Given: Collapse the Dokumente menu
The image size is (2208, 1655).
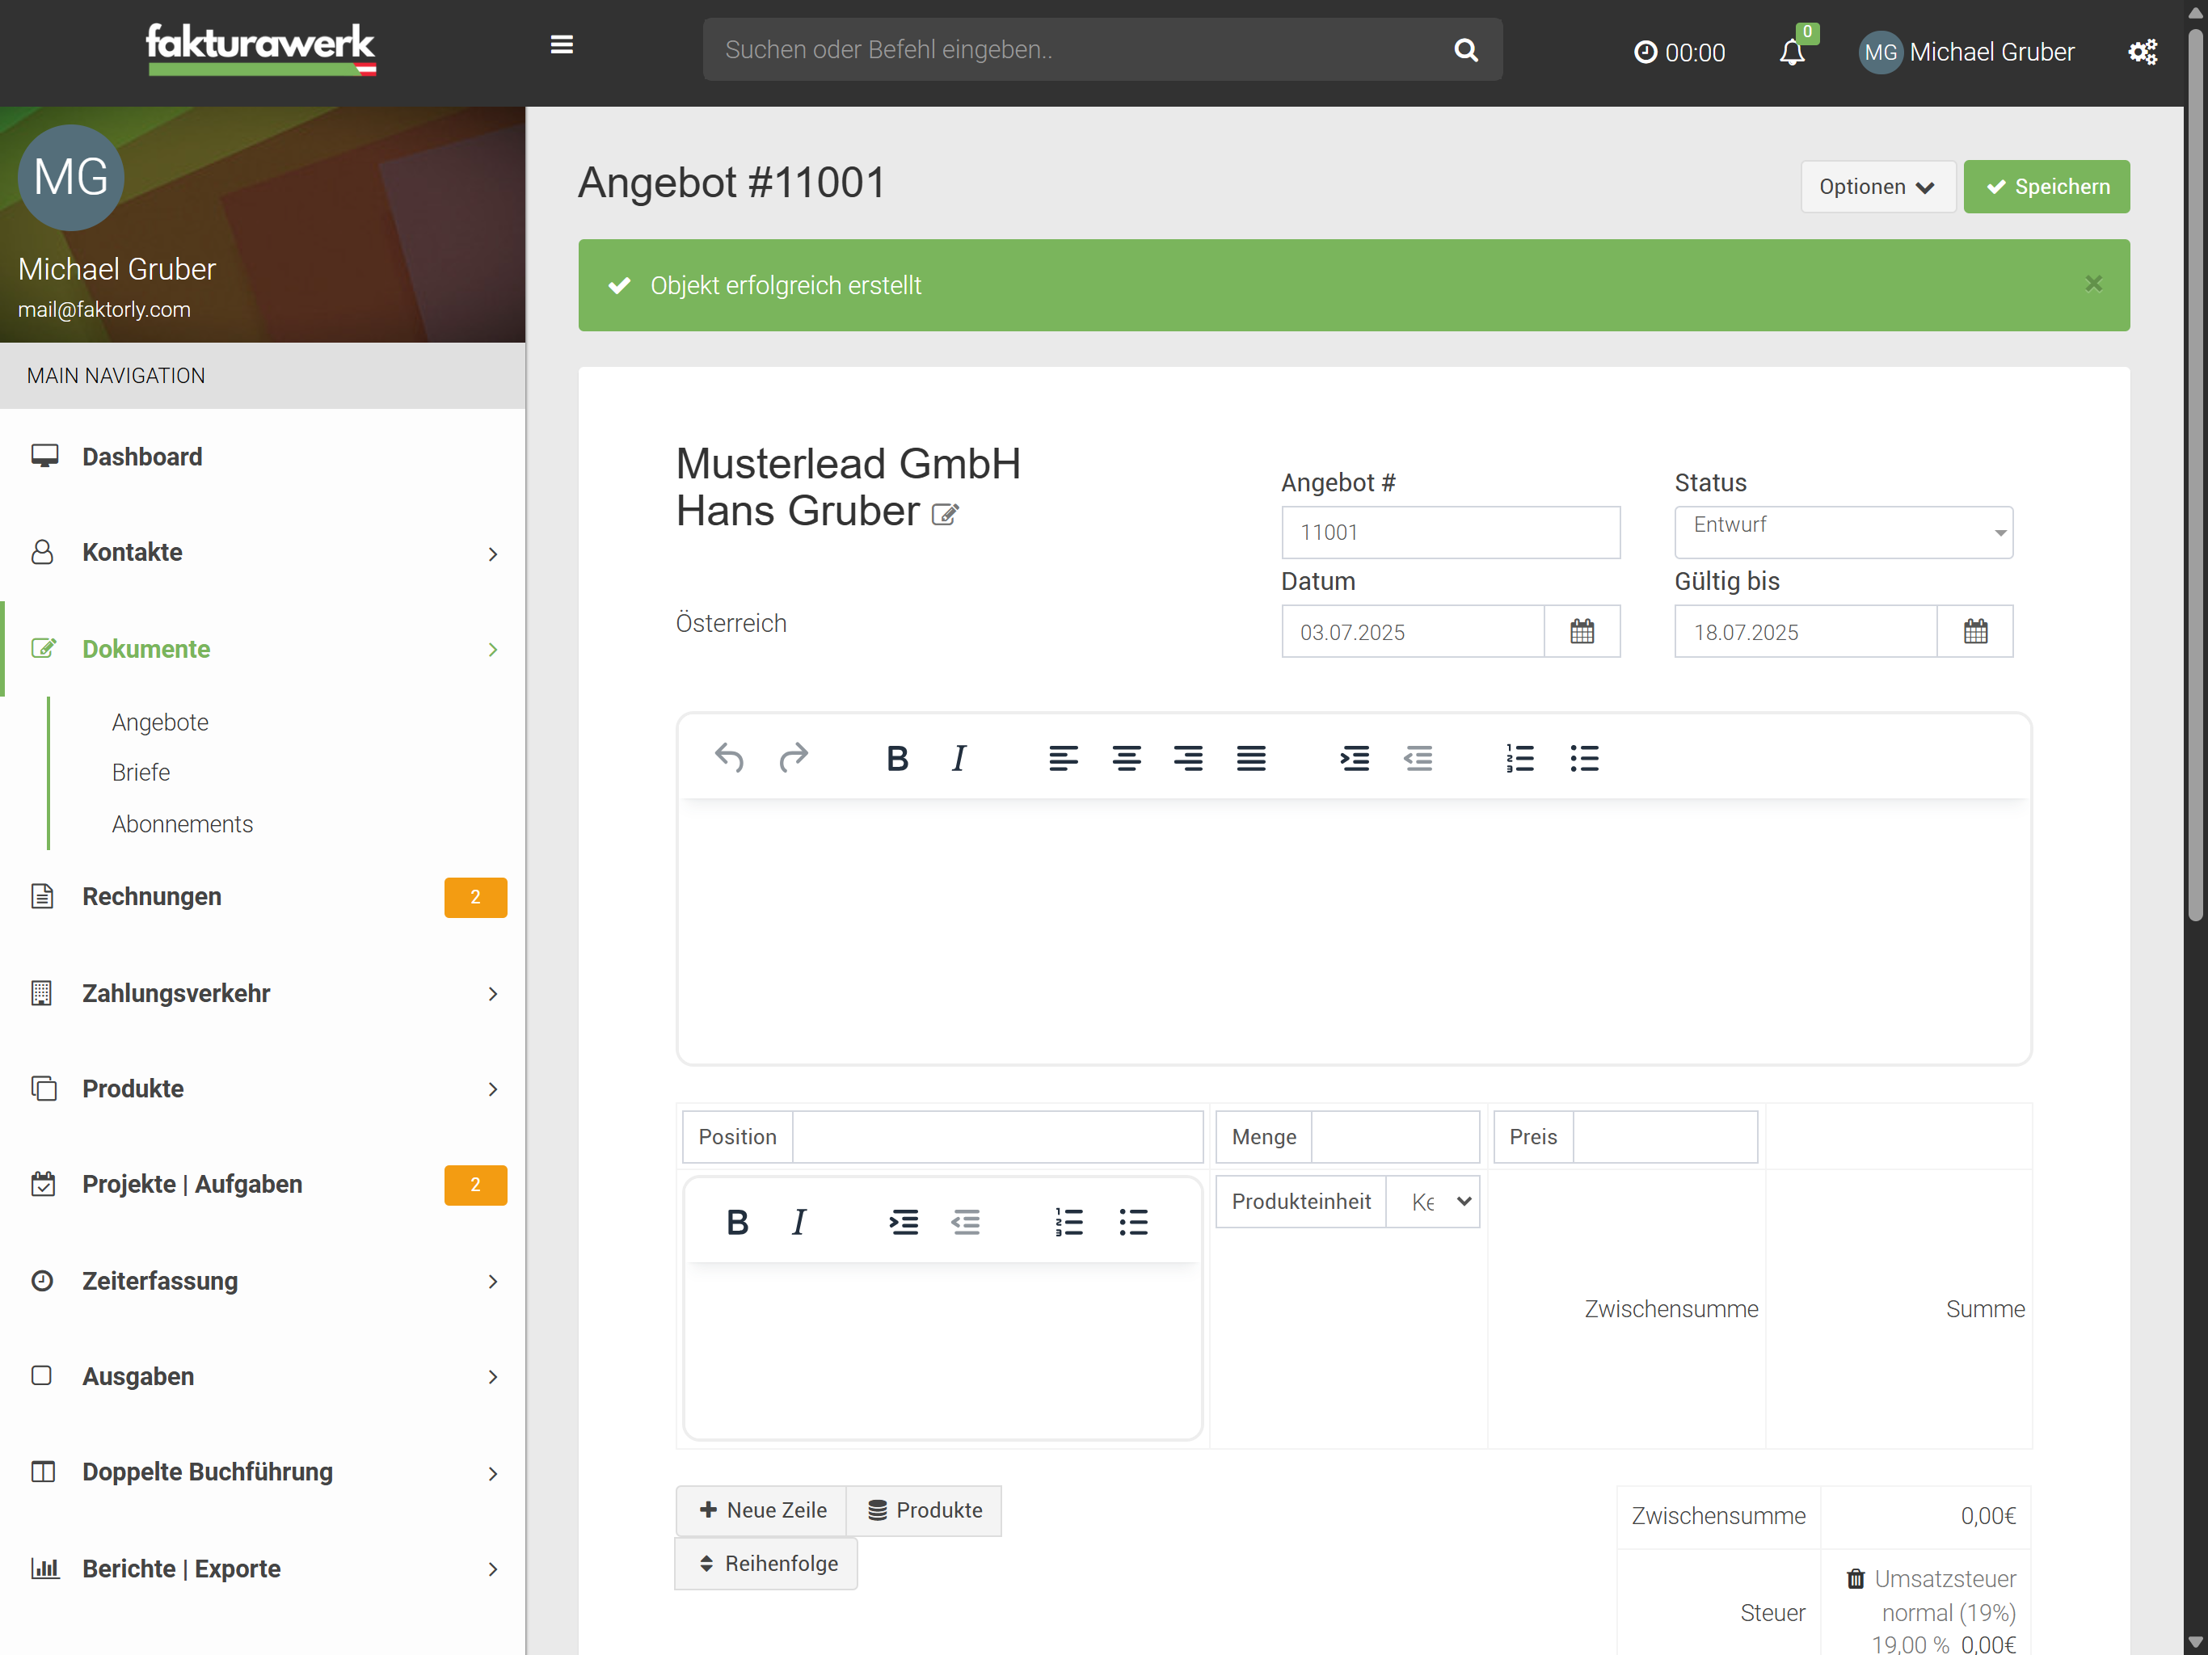Looking at the screenshot, I should 263,650.
